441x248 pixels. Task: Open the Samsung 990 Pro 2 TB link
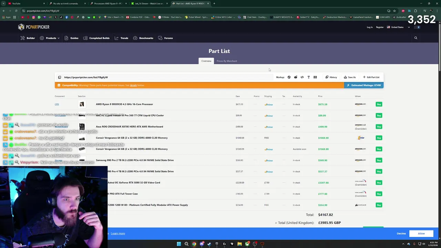[135, 160]
